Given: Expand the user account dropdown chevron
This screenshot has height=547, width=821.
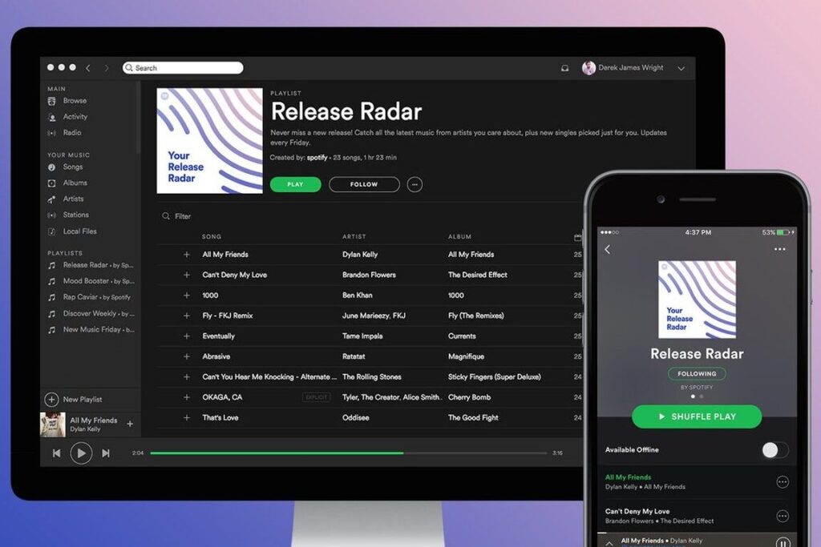Looking at the screenshot, I should 681,69.
